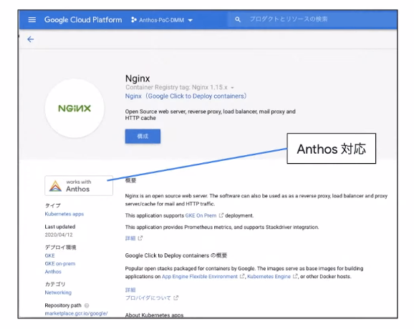Click the Google Cloud Platform title
Image resolution: width=414 pixels, height=329 pixels.
[x=83, y=20]
